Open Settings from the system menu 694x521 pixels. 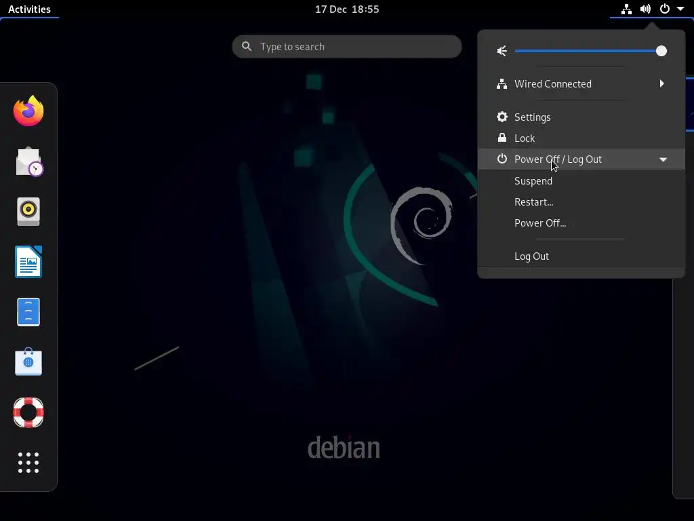(x=581, y=117)
